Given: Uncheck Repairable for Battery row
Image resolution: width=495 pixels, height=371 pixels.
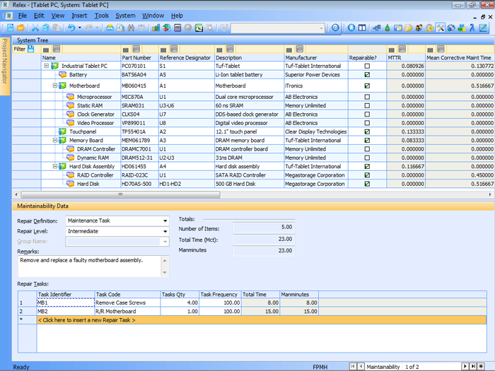Looking at the screenshot, I should coord(367,75).
